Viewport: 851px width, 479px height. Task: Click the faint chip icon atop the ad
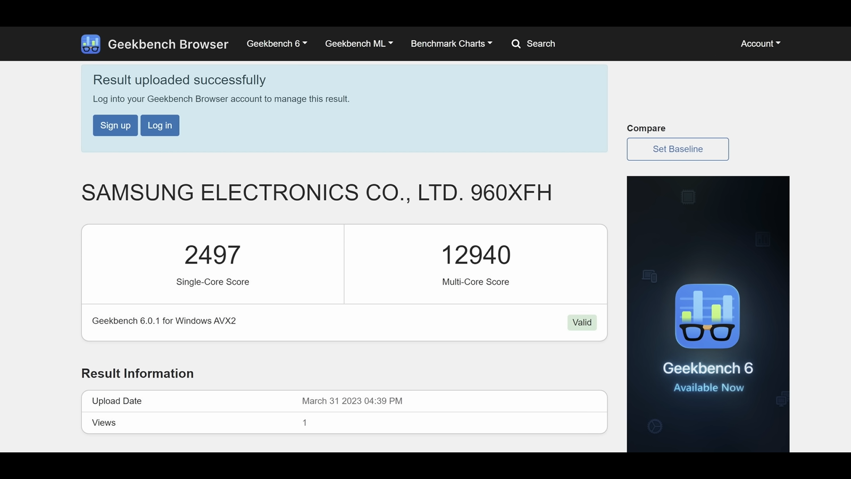click(x=688, y=197)
